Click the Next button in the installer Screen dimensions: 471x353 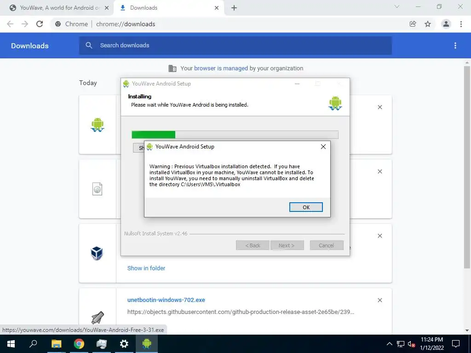click(287, 245)
